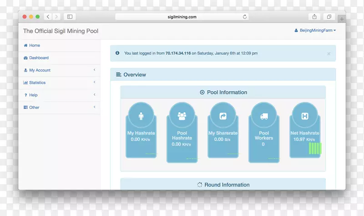364x216 pixels.
Task: Open Dashboard in the sidebar
Action: point(60,58)
